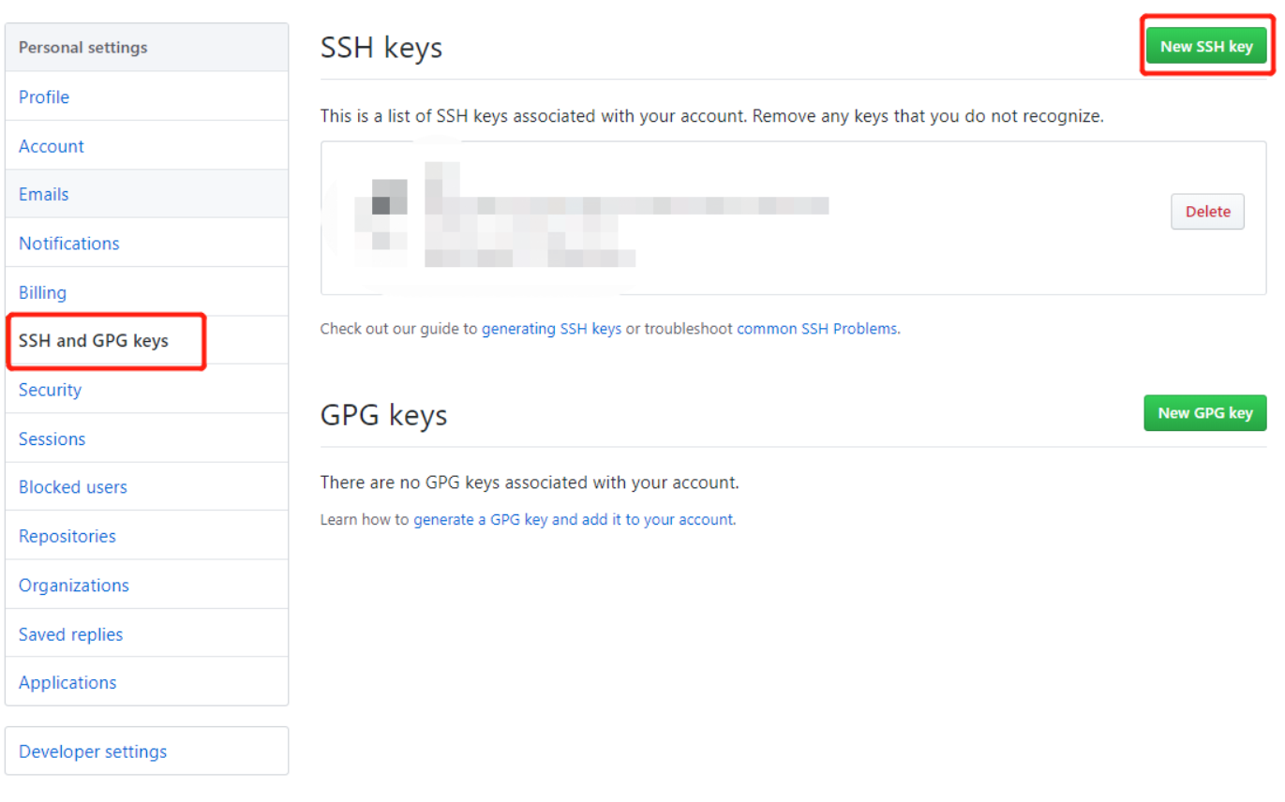This screenshot has height=802, width=1285.
Task: Follow the generating SSH keys guide link
Action: point(551,329)
